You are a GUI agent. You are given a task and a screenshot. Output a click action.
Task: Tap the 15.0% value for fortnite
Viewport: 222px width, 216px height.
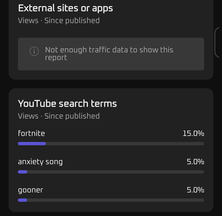[x=193, y=133]
